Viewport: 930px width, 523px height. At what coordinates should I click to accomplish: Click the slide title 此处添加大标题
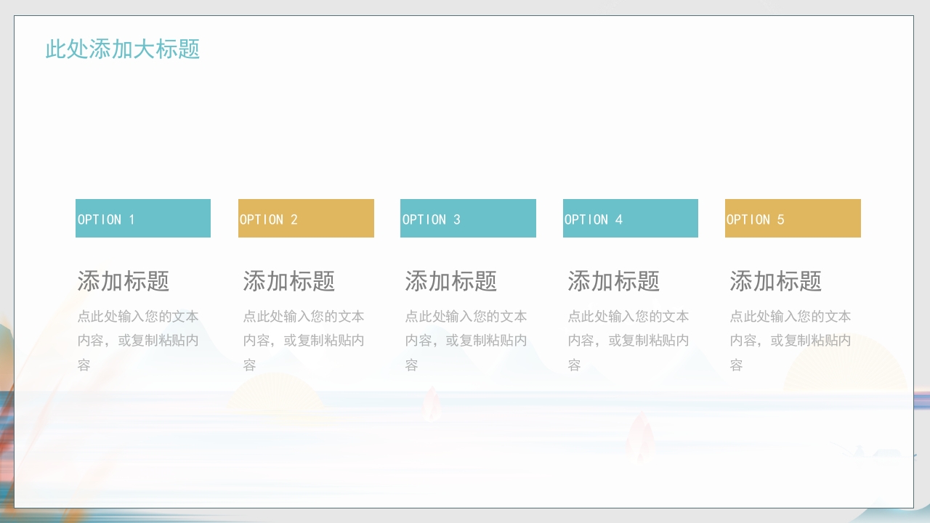pos(122,51)
